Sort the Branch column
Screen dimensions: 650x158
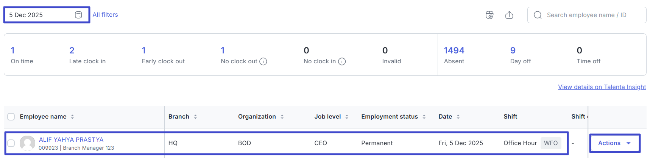coord(195,117)
